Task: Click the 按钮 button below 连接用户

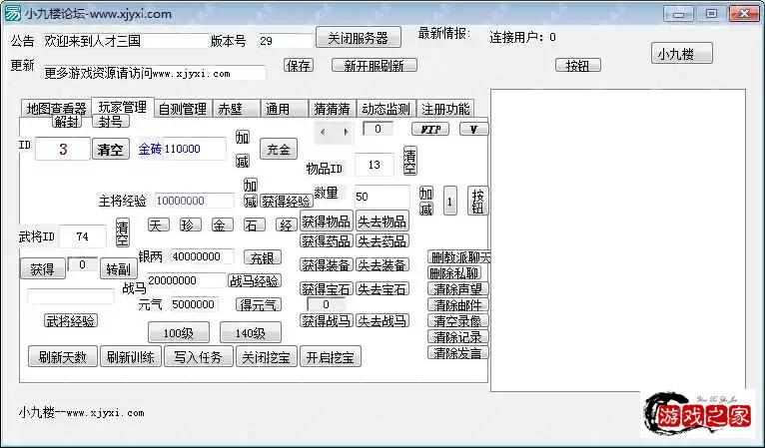Action: coord(577,65)
